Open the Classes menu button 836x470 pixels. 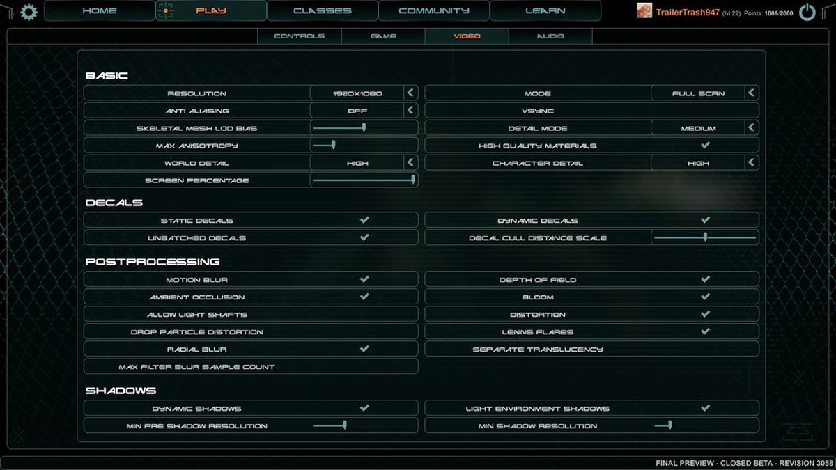tap(323, 10)
